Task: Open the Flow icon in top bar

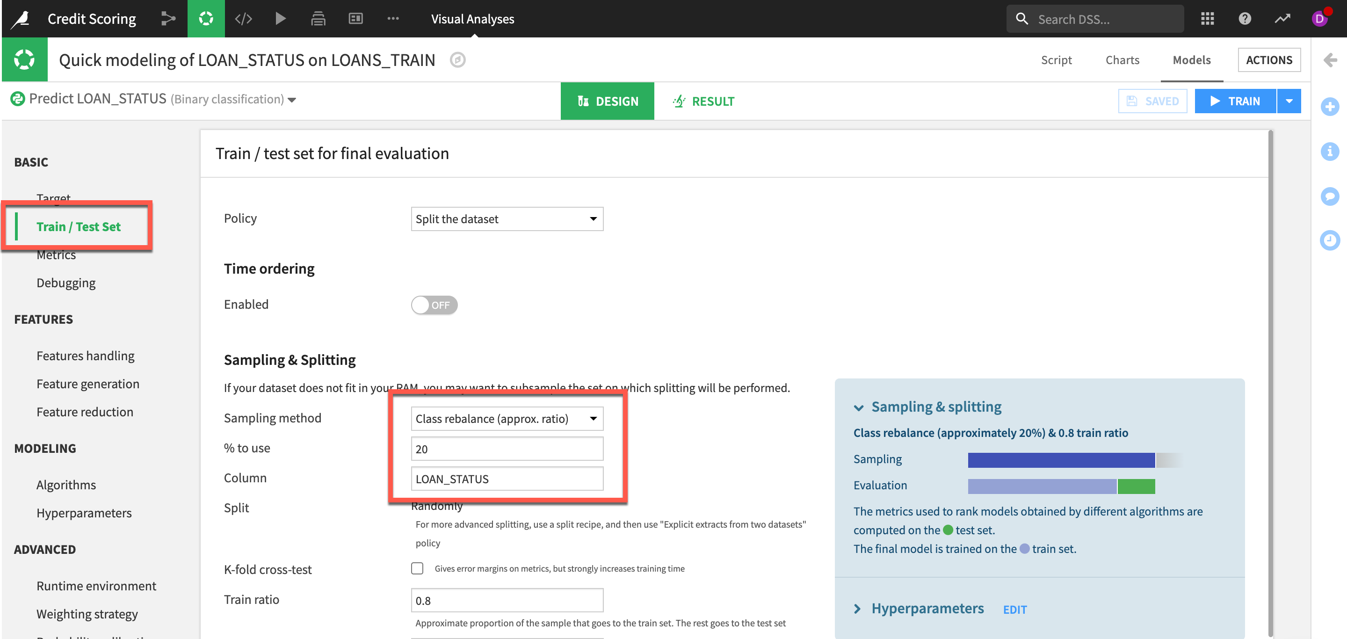Action: [168, 19]
